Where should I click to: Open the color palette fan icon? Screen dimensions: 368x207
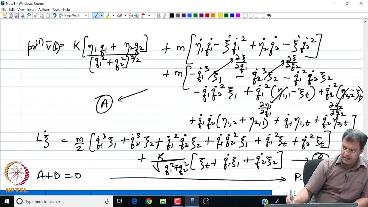[269, 16]
